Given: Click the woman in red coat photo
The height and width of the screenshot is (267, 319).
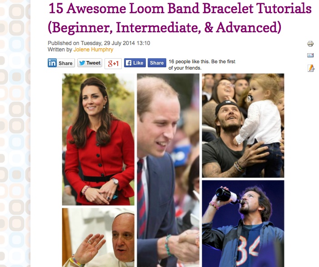Looking at the screenshot, I should click(x=98, y=139).
